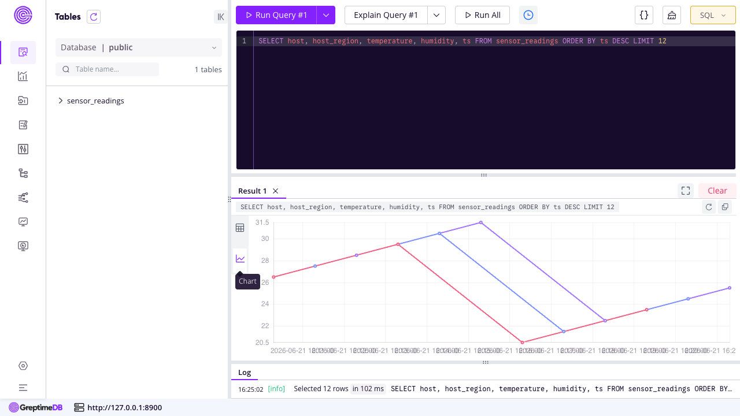Open the query history clock icon
This screenshot has width=740, height=416.
coord(528,15)
